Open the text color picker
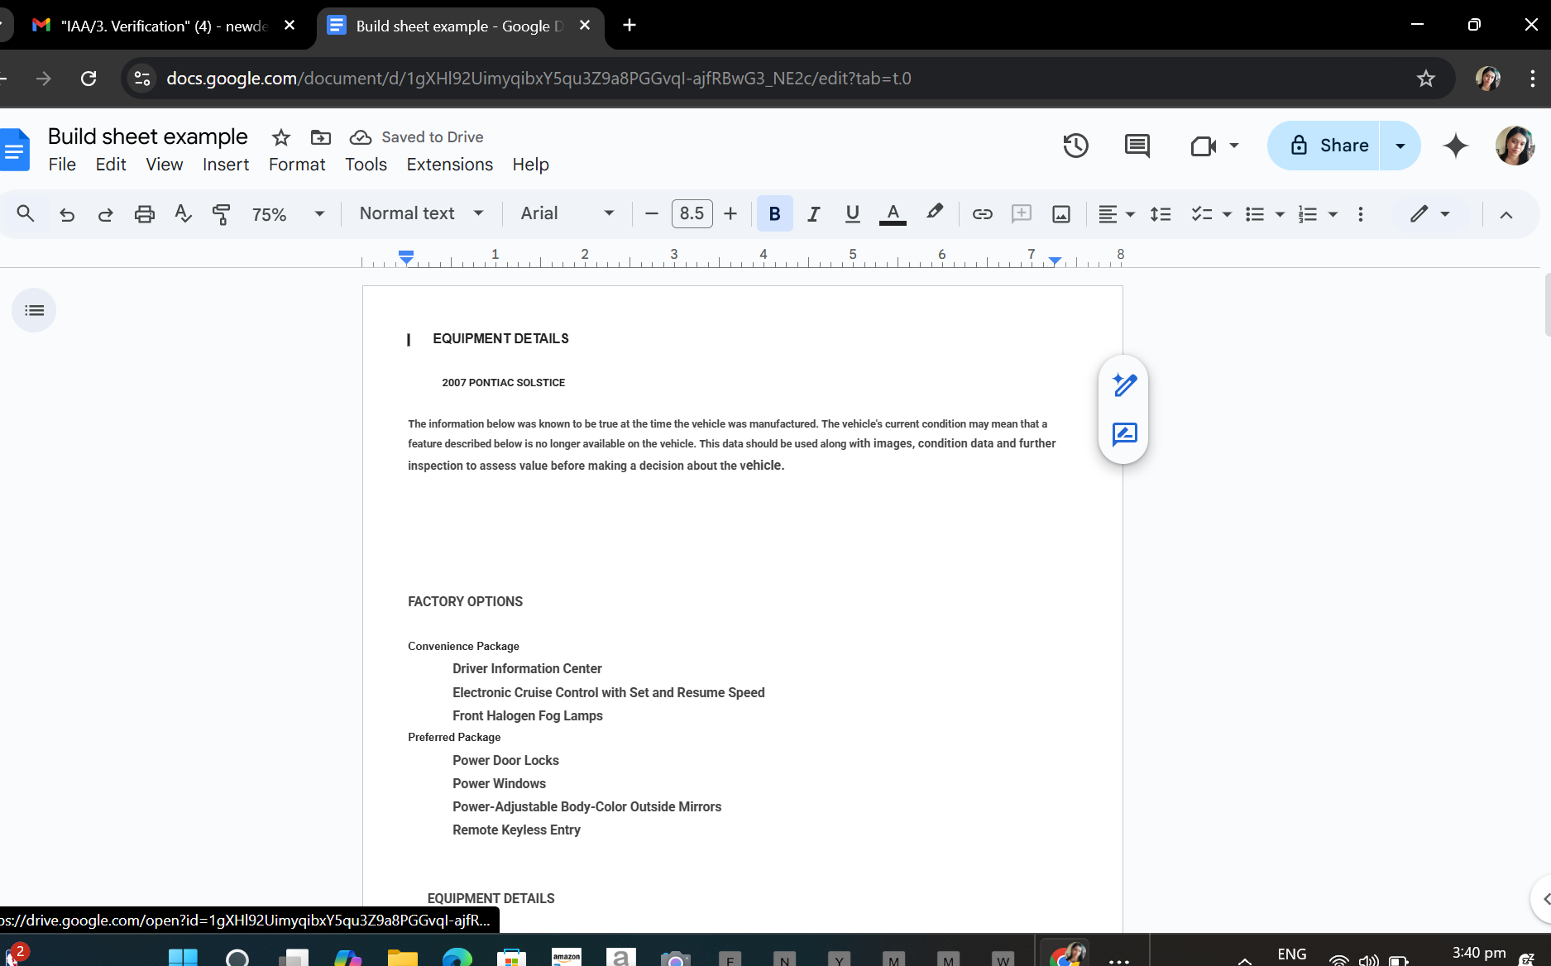Screen dimensions: 1551x966 click(893, 214)
